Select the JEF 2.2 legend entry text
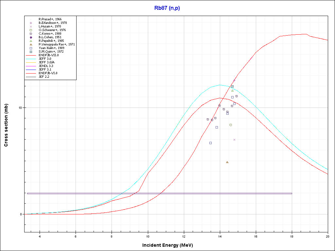335x251 pixels. pos(44,77)
